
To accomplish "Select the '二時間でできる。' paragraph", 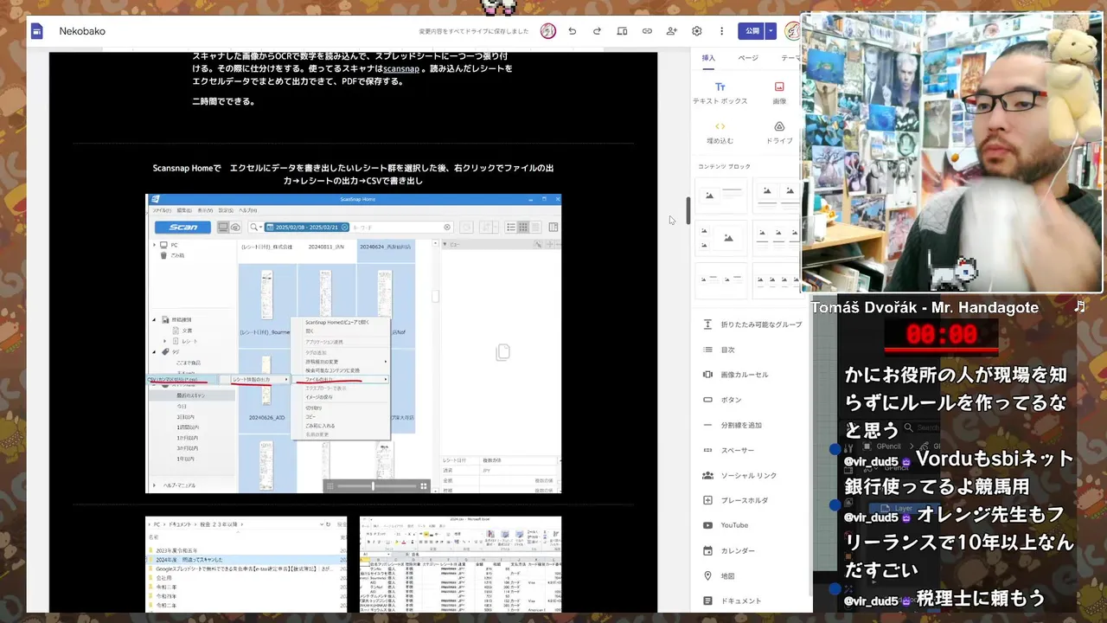I will (223, 101).
